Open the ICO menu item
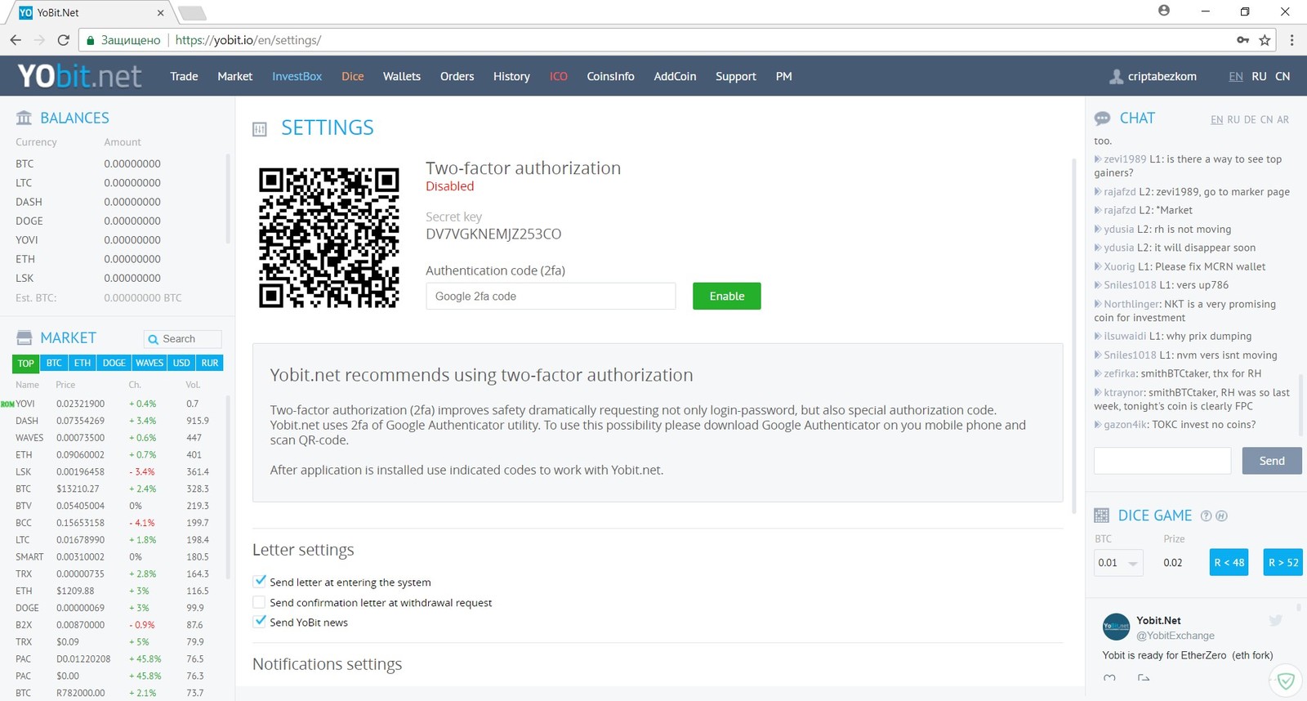The height and width of the screenshot is (701, 1307). 559,76
